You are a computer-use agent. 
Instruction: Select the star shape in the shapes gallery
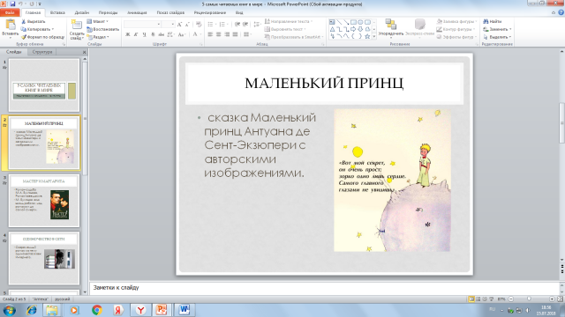pos(367,36)
